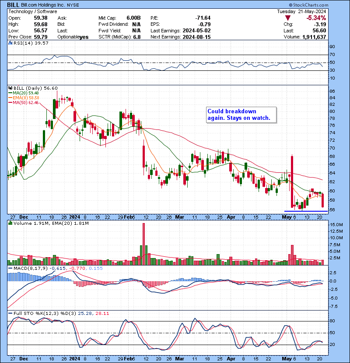Click the Technology / Software sector label
This screenshot has width=350, height=363.
(x=33, y=11)
